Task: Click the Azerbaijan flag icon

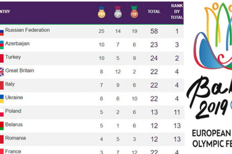Action: click(x=2, y=45)
